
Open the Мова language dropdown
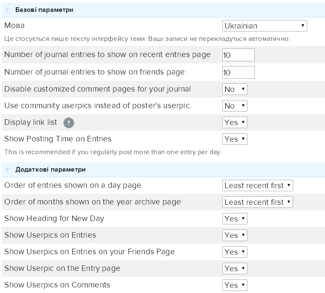(x=265, y=26)
